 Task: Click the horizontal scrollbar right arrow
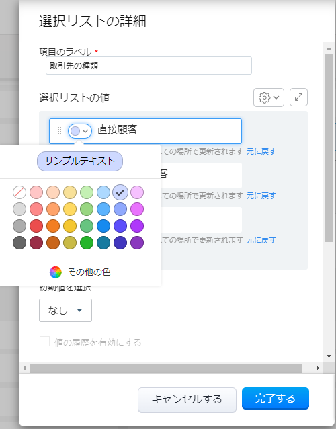click(x=318, y=368)
